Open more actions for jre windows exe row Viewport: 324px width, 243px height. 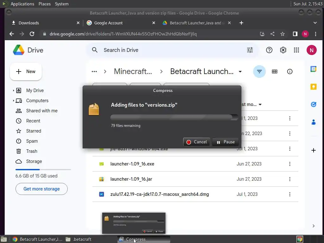click(290, 149)
